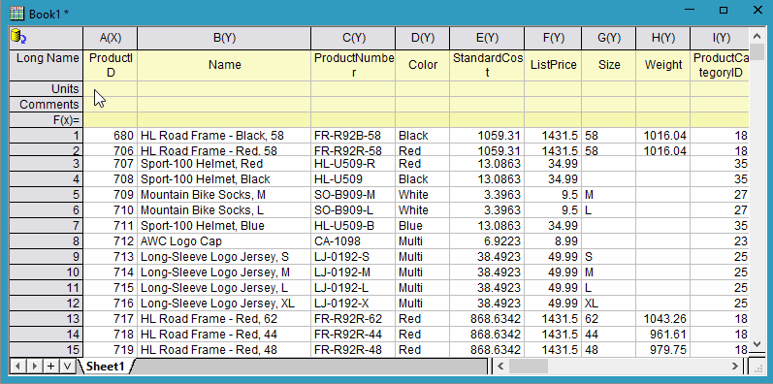The image size is (773, 384).
Task: Click the ProductCategoryID long name cell
Action: 720,66
